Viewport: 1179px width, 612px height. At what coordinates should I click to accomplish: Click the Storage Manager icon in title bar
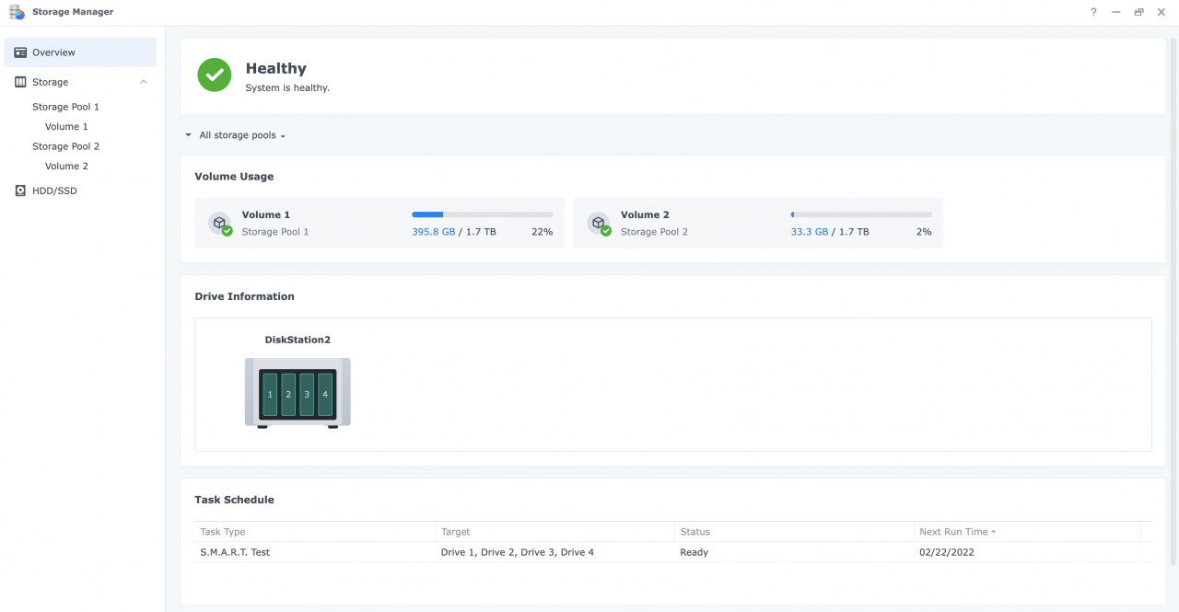coord(17,11)
